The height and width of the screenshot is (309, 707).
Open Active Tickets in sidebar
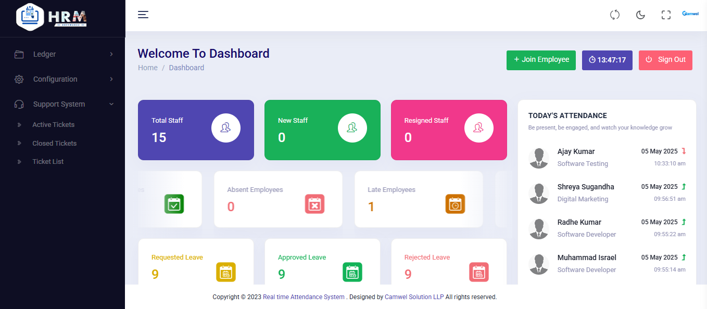point(53,125)
